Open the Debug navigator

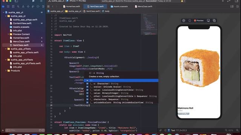pyautogui.click(x=33, y=7)
